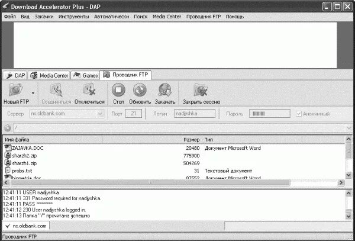This screenshot has width=355, height=241.
Task: Expand the Сервер combo box dropdown
Action: coord(101,114)
